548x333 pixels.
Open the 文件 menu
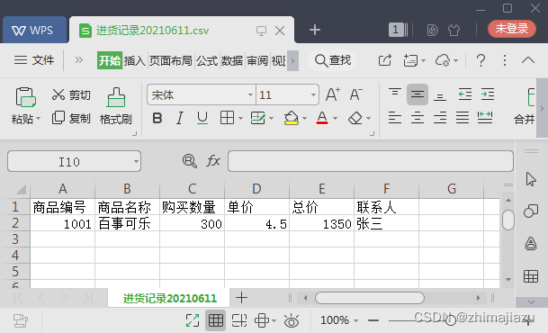34,60
